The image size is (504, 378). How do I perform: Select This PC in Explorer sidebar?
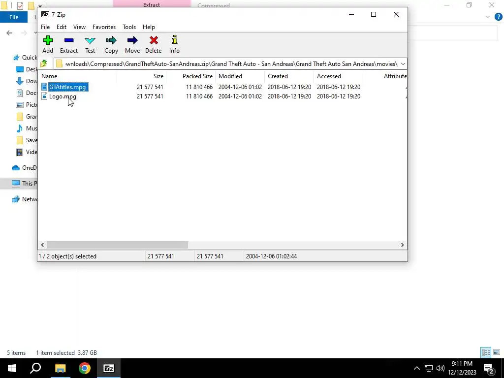click(24, 184)
